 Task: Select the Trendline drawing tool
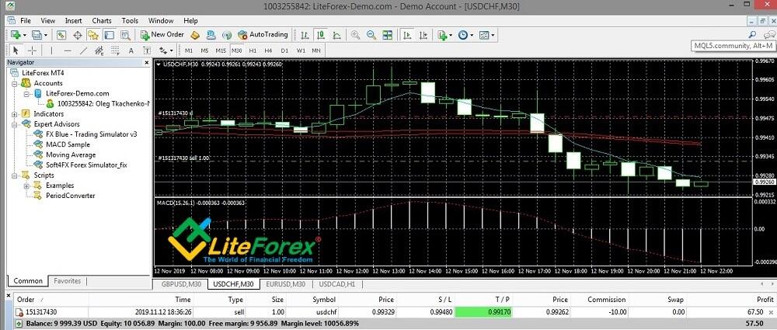click(x=83, y=50)
